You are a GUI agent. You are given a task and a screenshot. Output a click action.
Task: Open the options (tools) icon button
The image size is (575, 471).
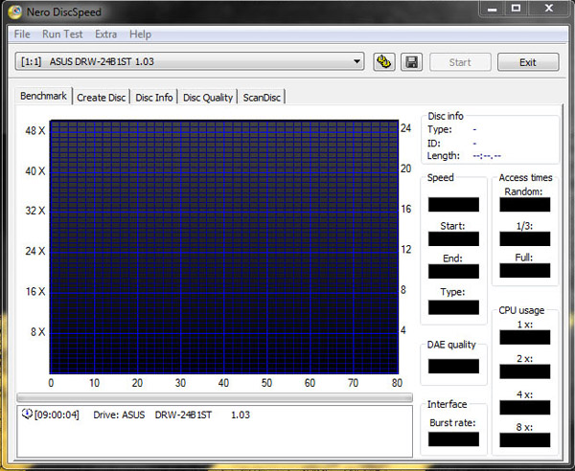tap(384, 62)
